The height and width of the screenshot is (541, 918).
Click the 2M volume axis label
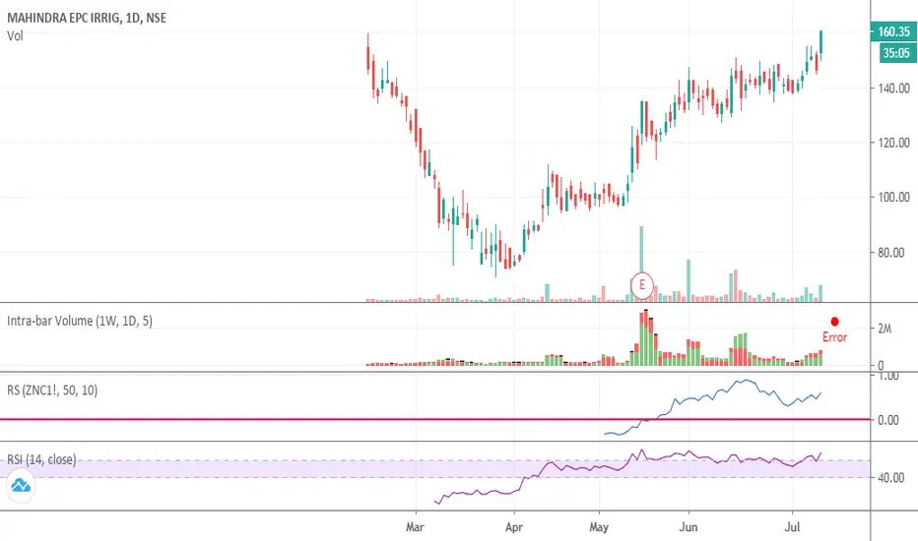(885, 329)
